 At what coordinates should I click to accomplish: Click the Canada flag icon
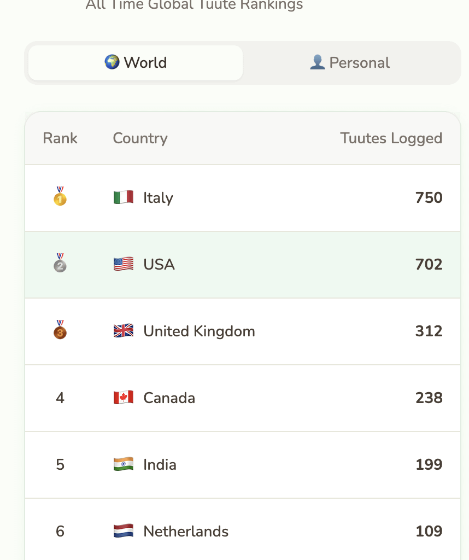pyautogui.click(x=123, y=398)
